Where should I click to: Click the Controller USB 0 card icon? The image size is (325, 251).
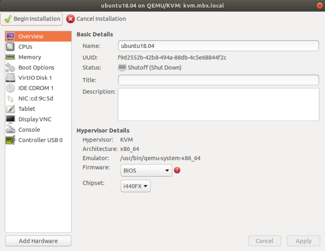10,140
